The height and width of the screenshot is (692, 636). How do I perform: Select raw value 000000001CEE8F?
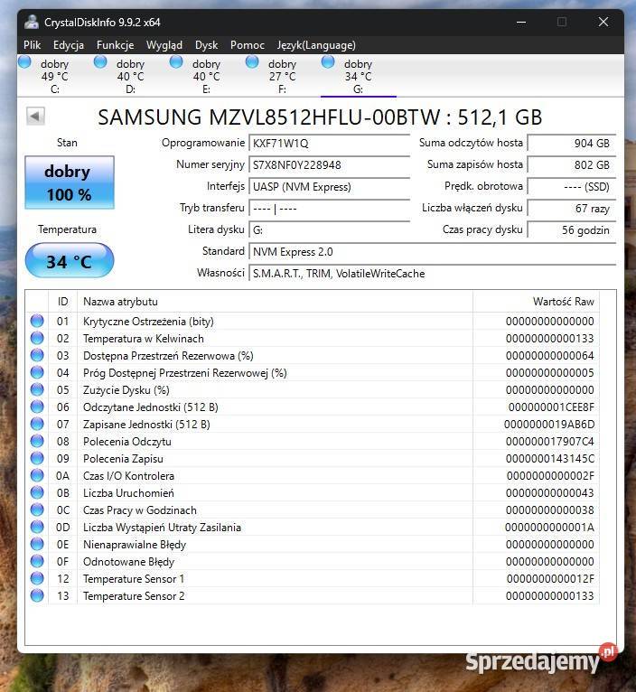(x=551, y=407)
